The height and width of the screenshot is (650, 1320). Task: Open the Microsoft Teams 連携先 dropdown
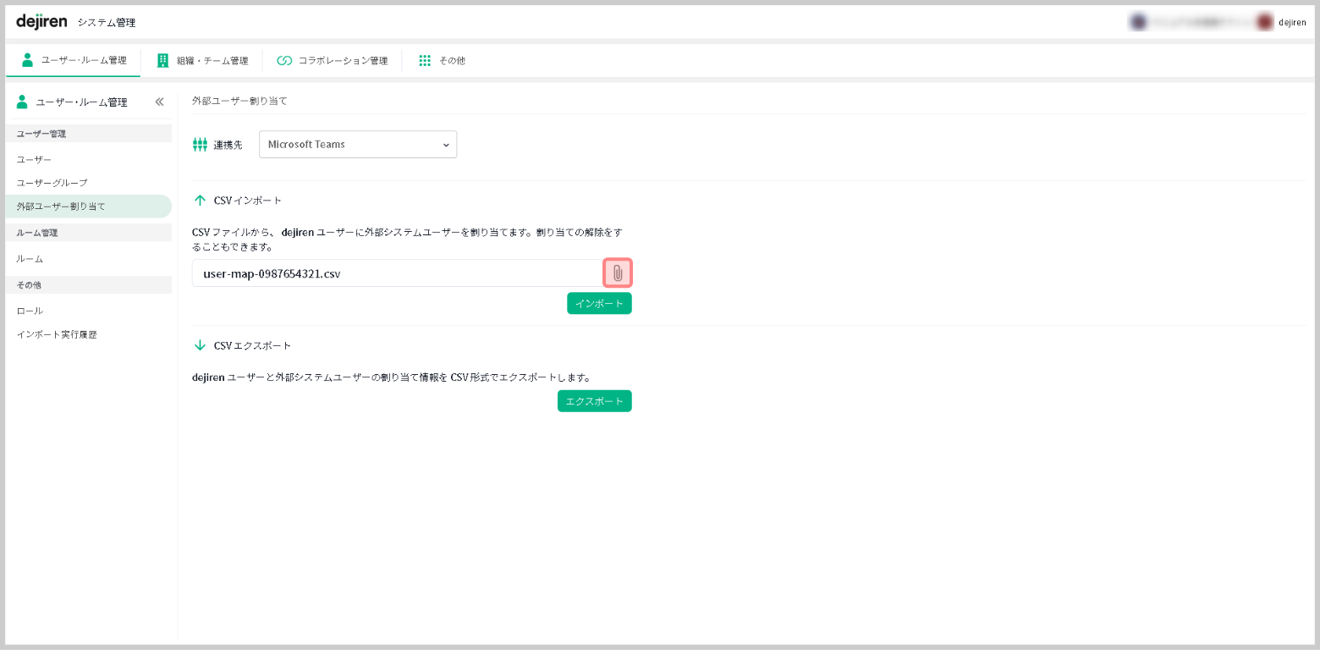pos(357,145)
